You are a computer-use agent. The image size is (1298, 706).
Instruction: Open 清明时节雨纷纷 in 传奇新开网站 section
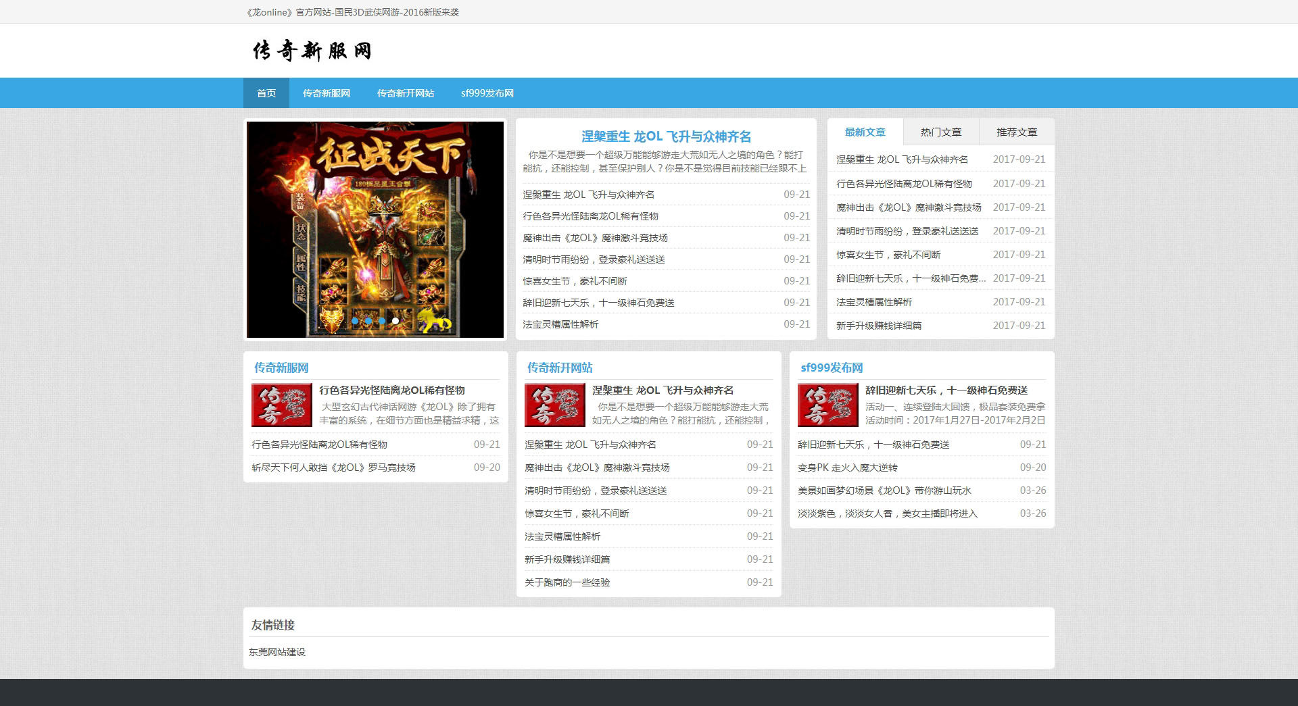pyautogui.click(x=596, y=490)
